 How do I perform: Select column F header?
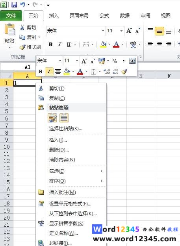pyautogui.click(x=169, y=76)
